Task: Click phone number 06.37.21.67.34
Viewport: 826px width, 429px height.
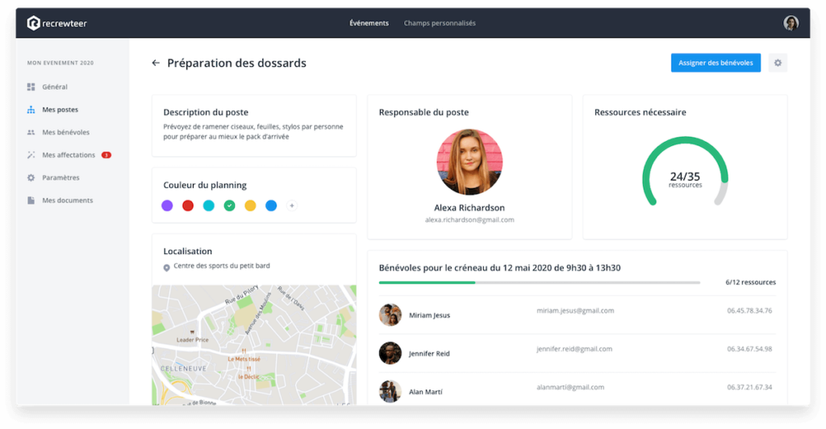Action: coord(749,387)
